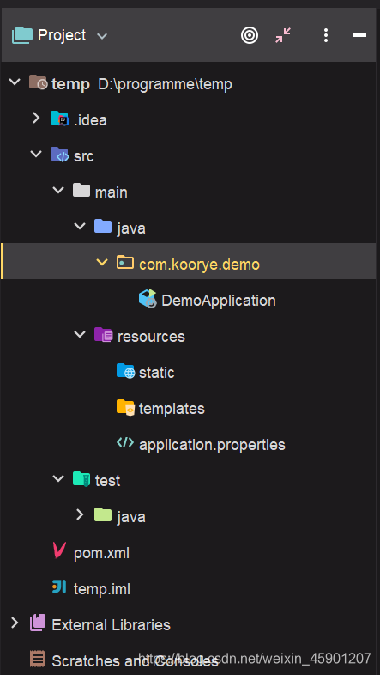Collapse the test folder
Viewport: 380px width, 675px height.
click(x=58, y=477)
